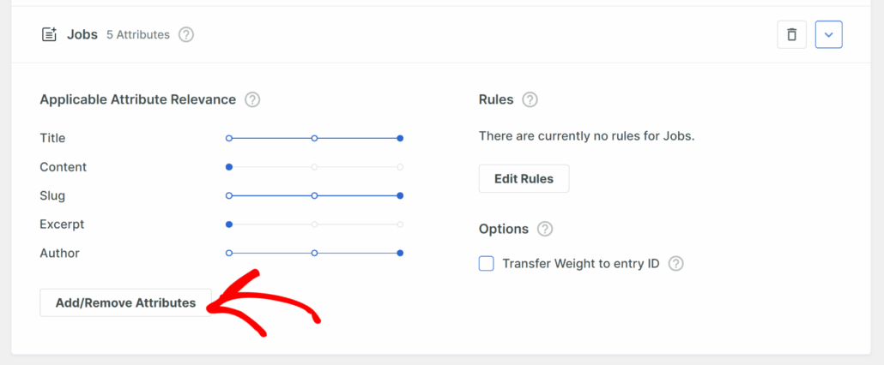Click the Jobs source icon
884x365 pixels.
(x=49, y=35)
